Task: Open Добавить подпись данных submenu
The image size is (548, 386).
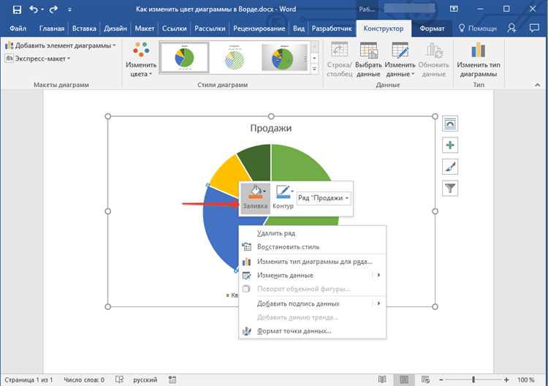Action: coord(312,303)
